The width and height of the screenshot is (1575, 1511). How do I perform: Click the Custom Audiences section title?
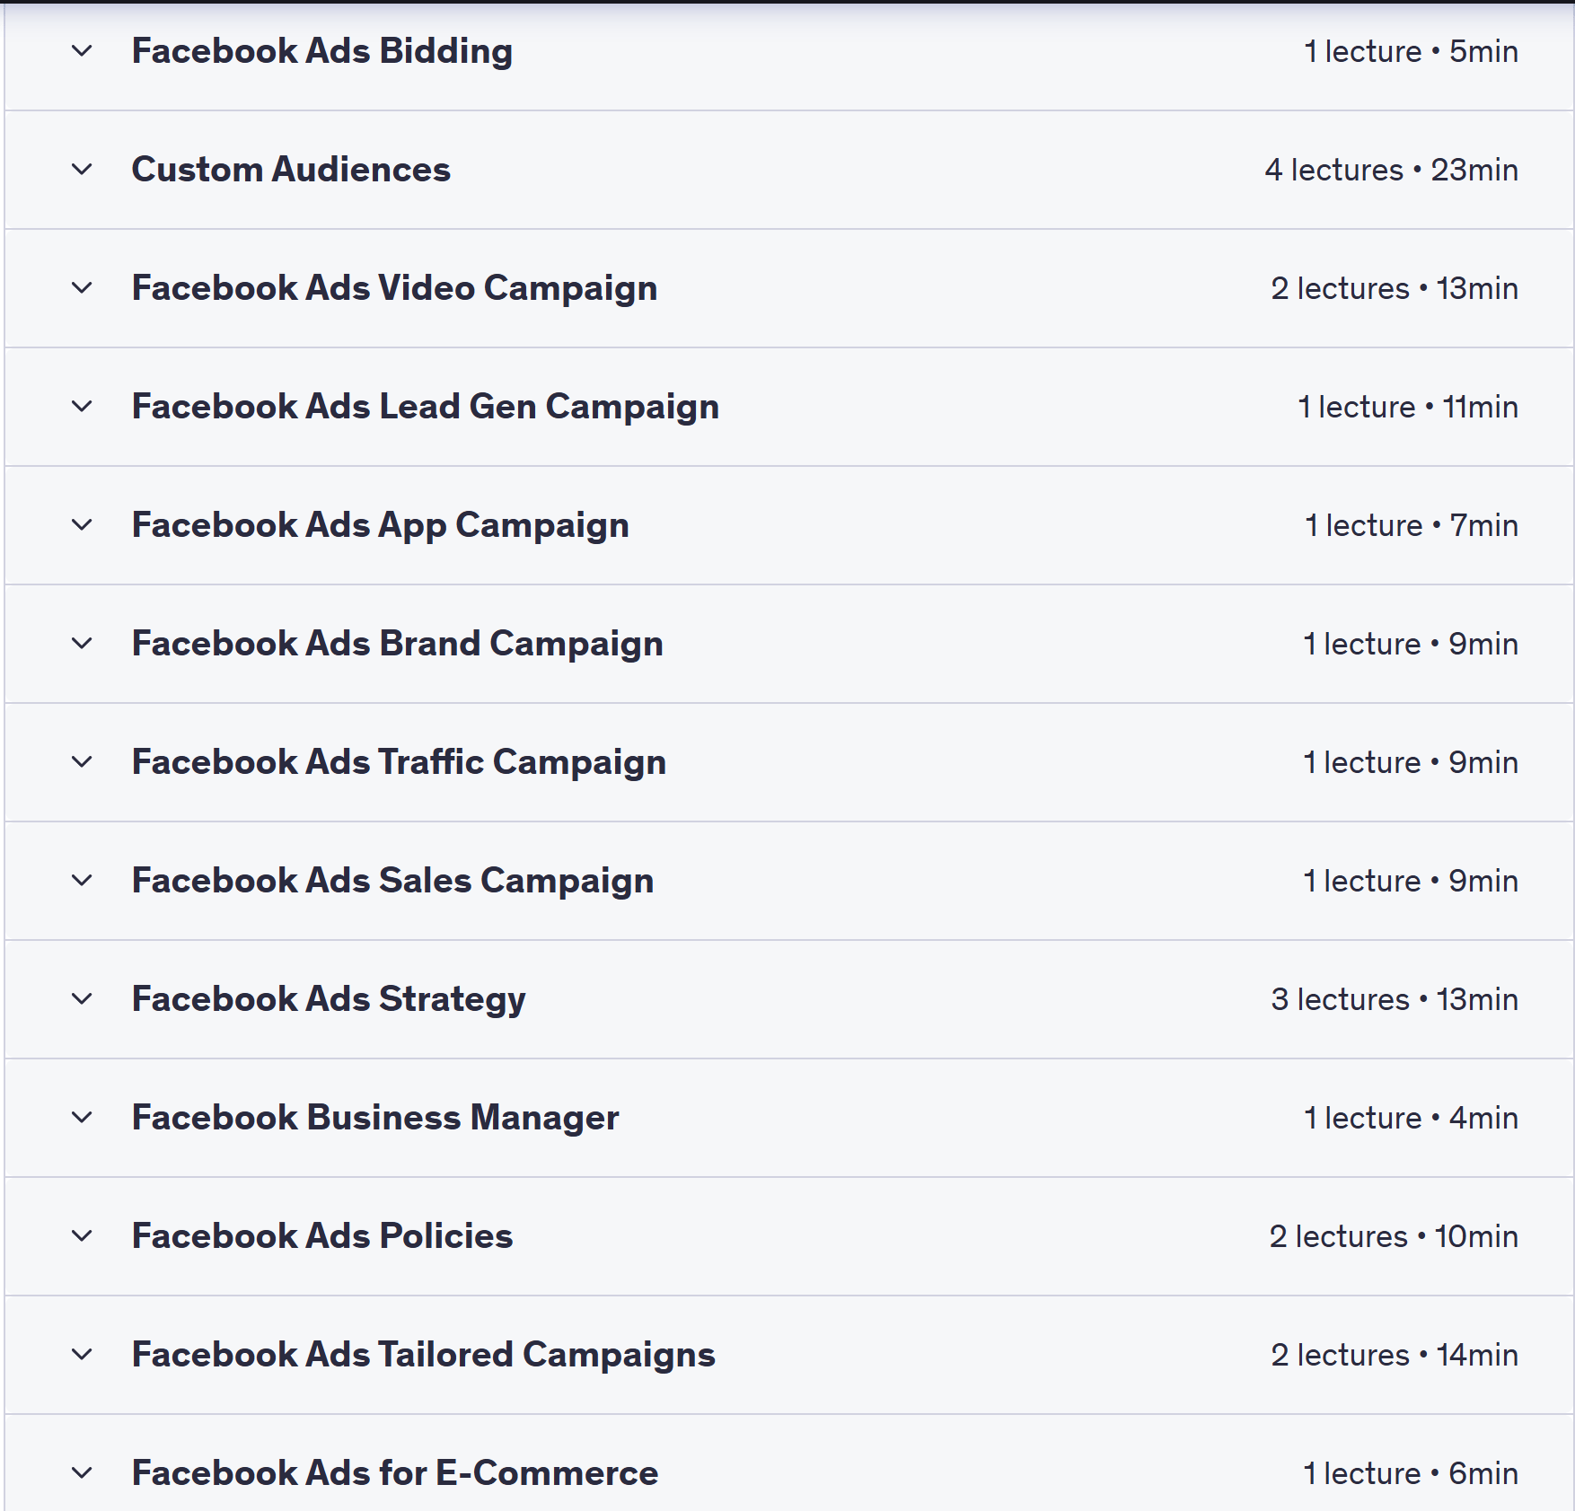291,170
